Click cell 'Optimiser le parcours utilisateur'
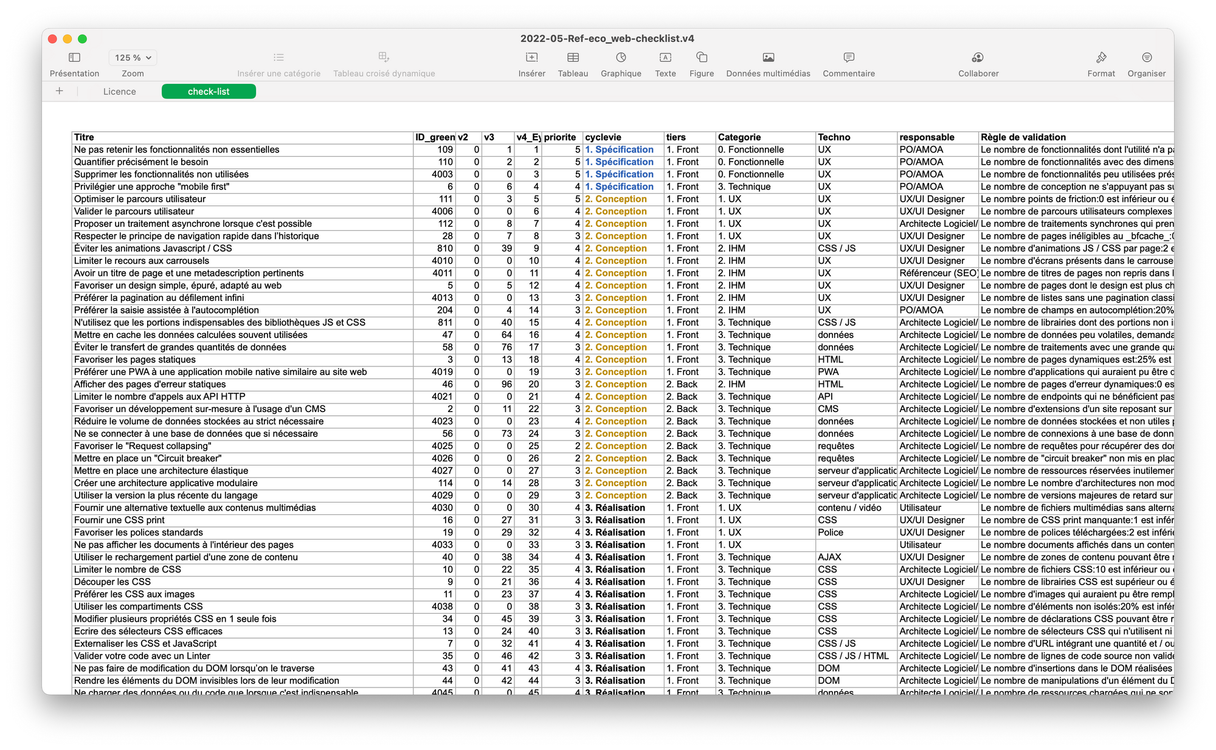1216x750 pixels. tap(243, 199)
